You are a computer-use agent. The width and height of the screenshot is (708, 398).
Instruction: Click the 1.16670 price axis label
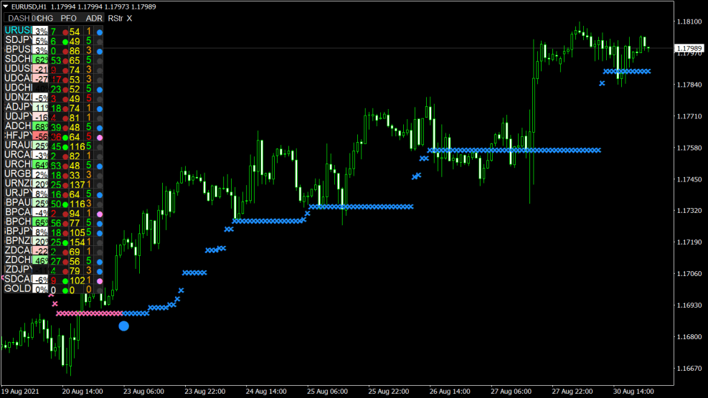[689, 369]
